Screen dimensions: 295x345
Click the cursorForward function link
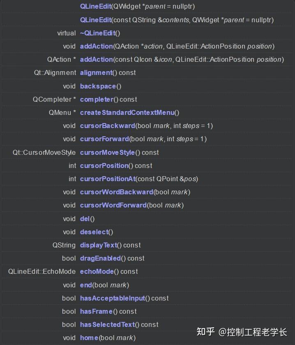(x=104, y=139)
